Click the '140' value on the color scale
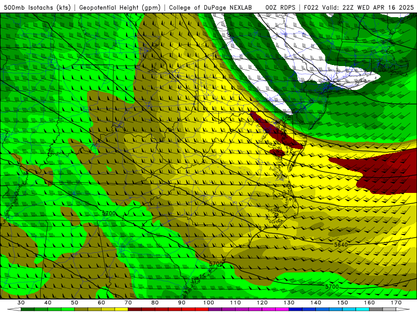Viewport: 417px width, 312px height. click(316, 303)
